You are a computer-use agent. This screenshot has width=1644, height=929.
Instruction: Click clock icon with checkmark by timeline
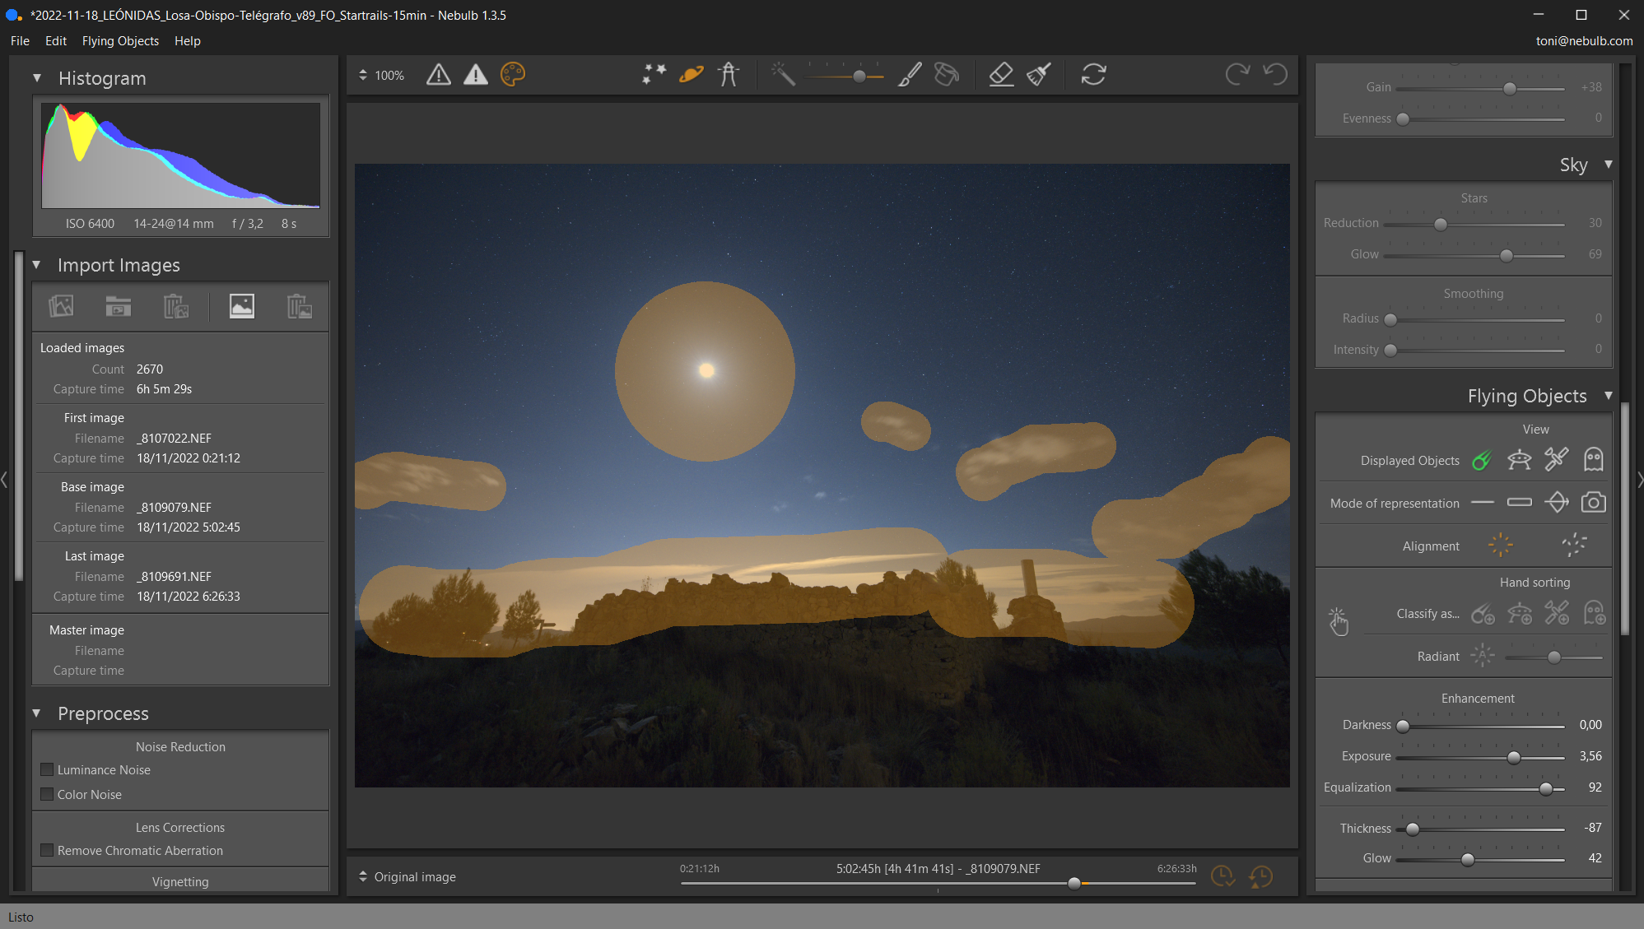1223,876
